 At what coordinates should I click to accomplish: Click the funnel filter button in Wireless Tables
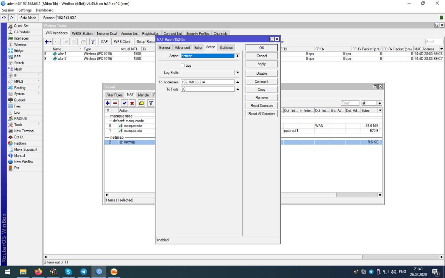point(93,42)
